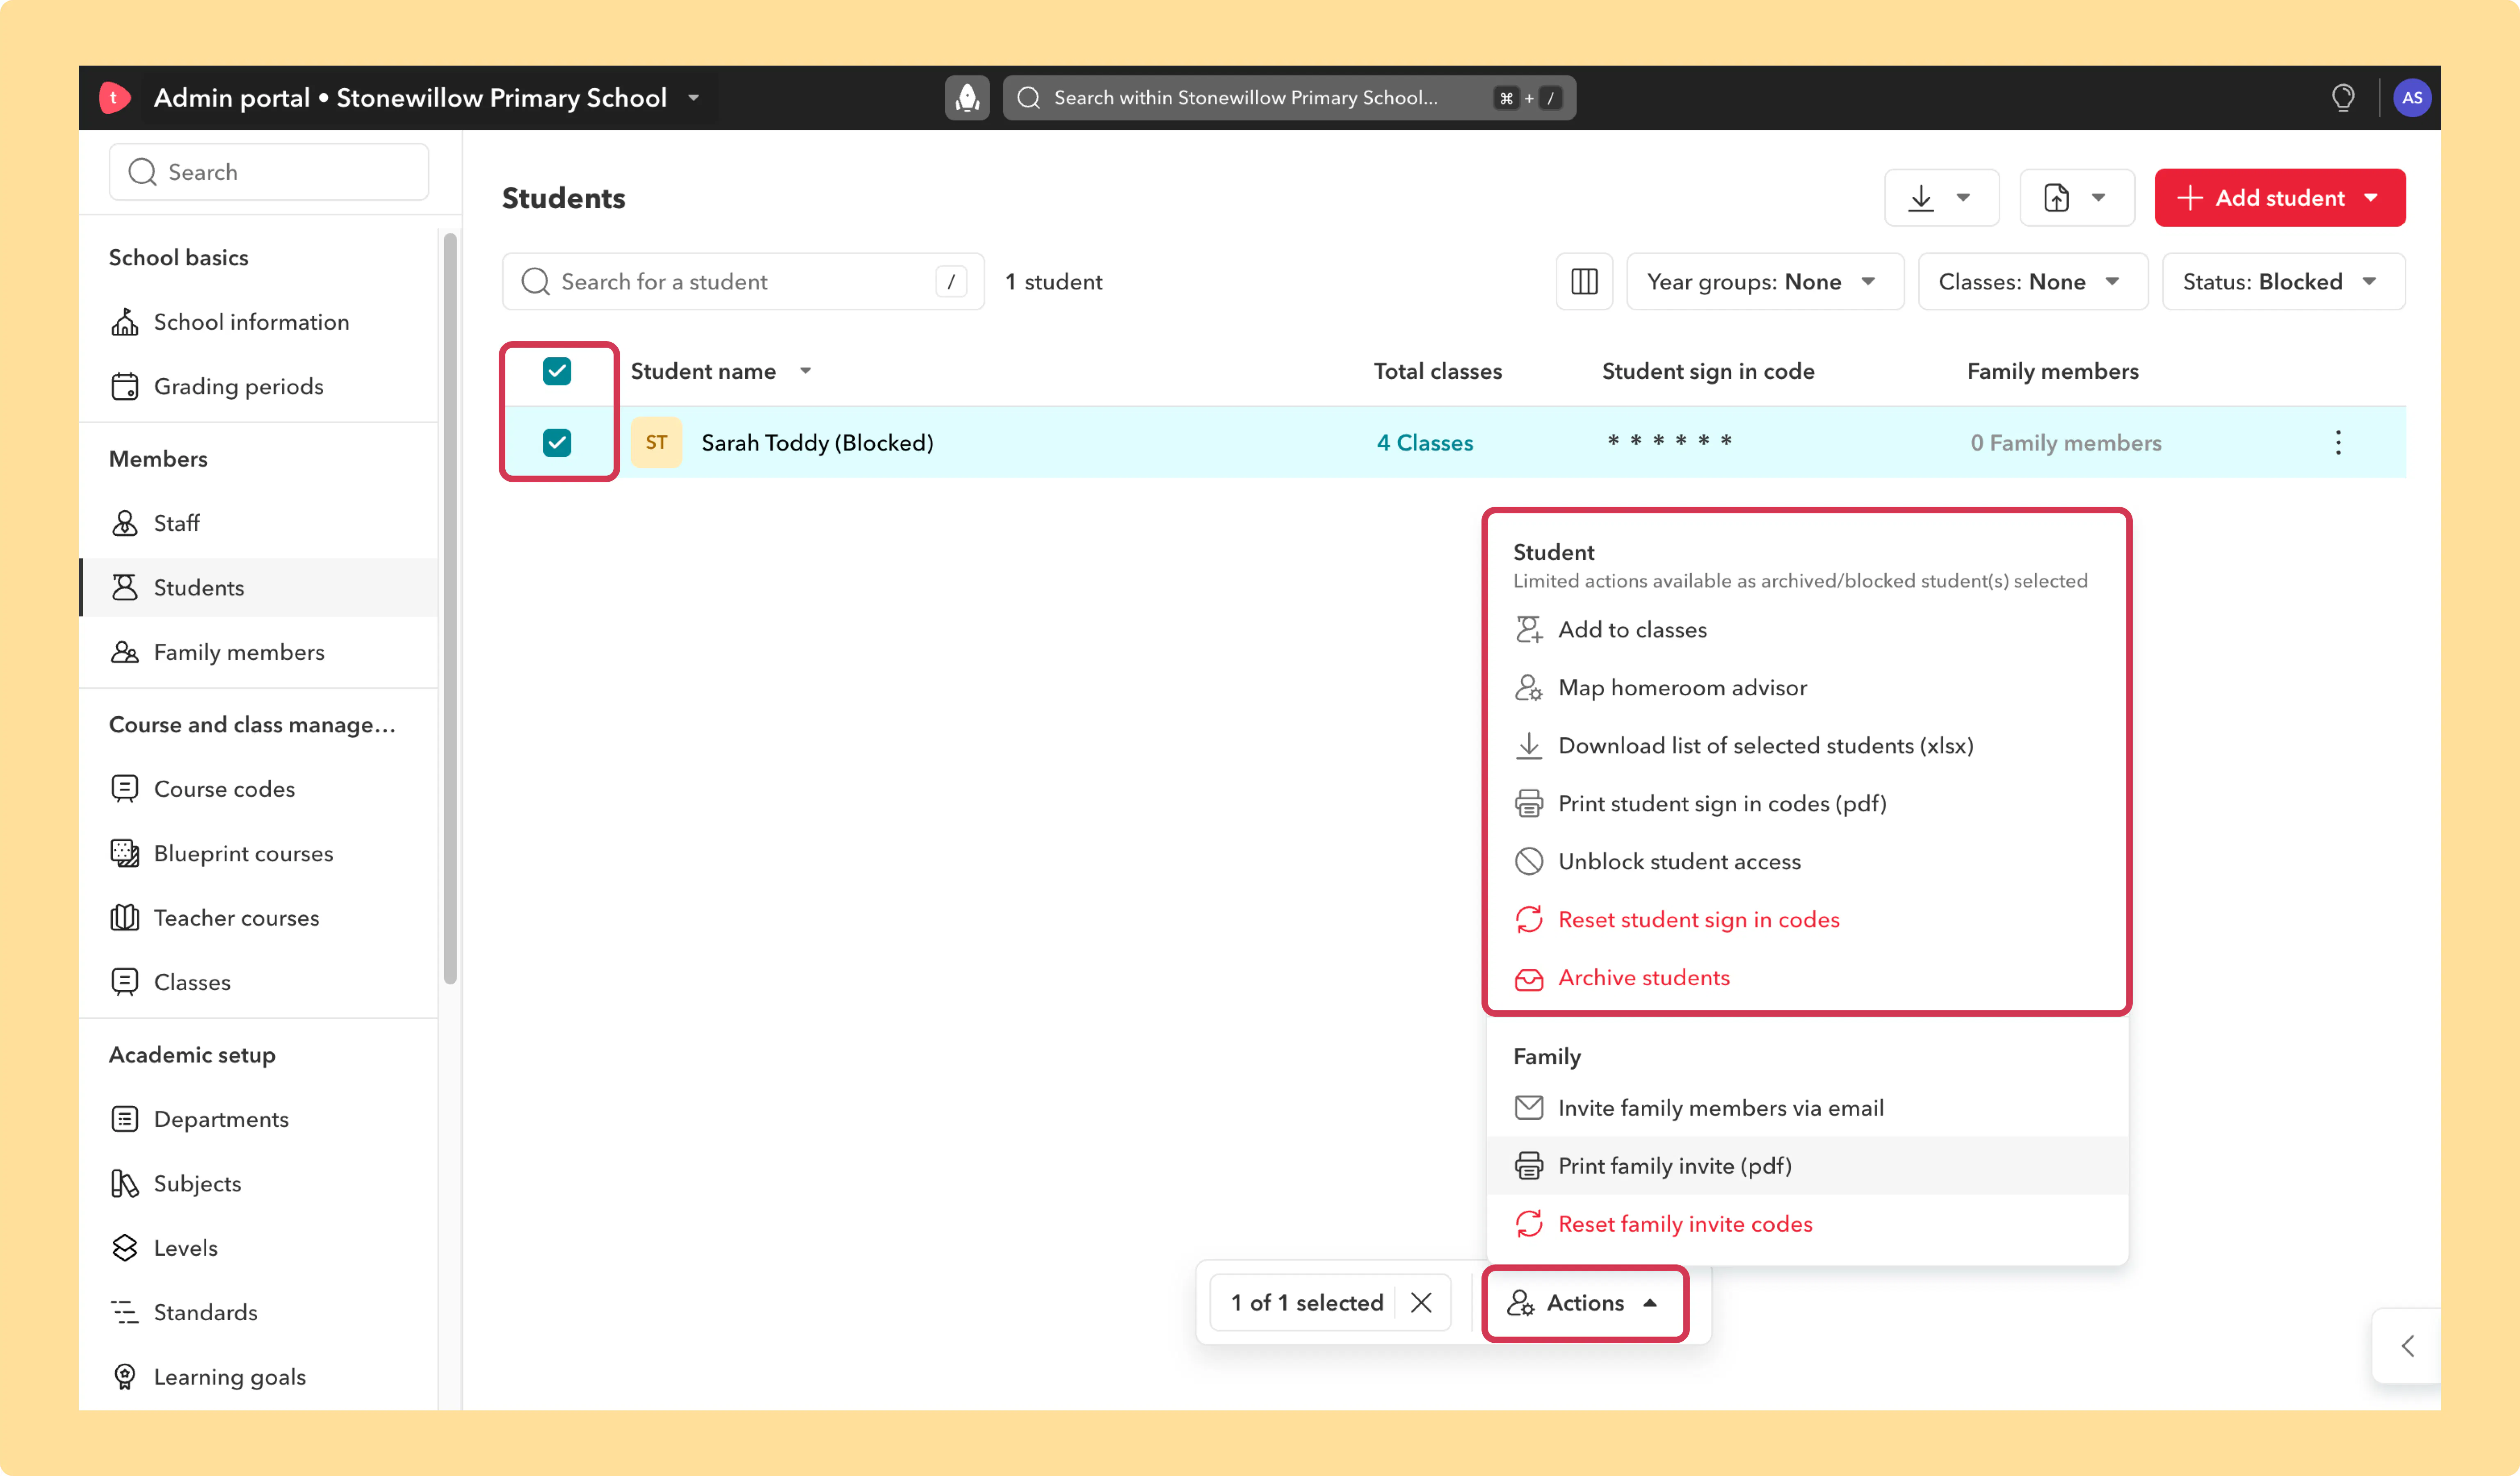Click the rocket icon in top bar
Viewport: 2520px width, 1476px height.
(967, 98)
